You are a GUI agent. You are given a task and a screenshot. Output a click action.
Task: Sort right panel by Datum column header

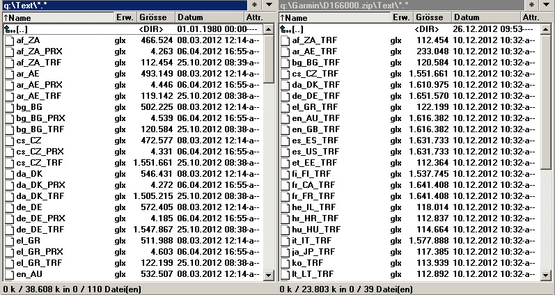pyautogui.click(x=486, y=17)
